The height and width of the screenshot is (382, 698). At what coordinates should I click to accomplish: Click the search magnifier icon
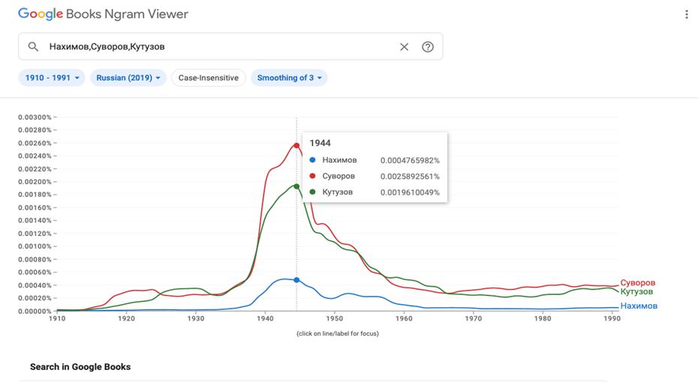coord(33,46)
